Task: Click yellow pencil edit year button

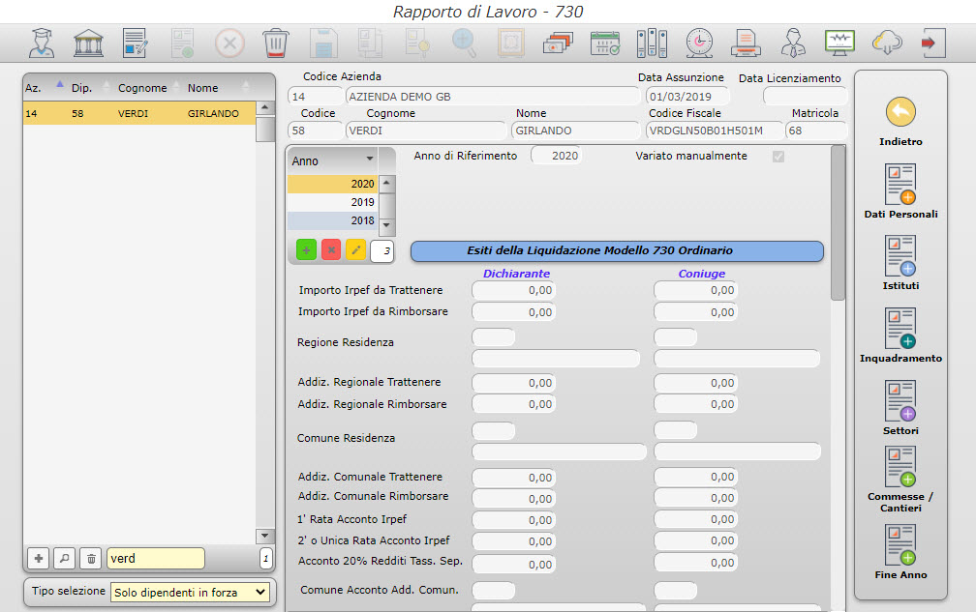Action: [x=355, y=251]
